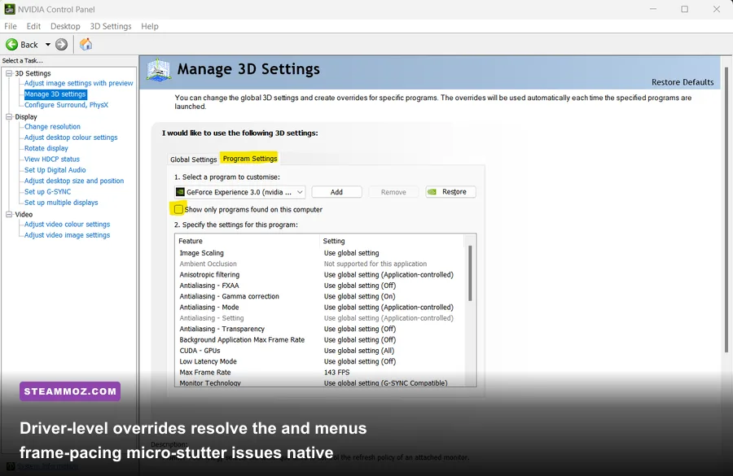This screenshot has width=733, height=476.
Task: Click the settings list vertical scrollbar
Action: coord(470,273)
